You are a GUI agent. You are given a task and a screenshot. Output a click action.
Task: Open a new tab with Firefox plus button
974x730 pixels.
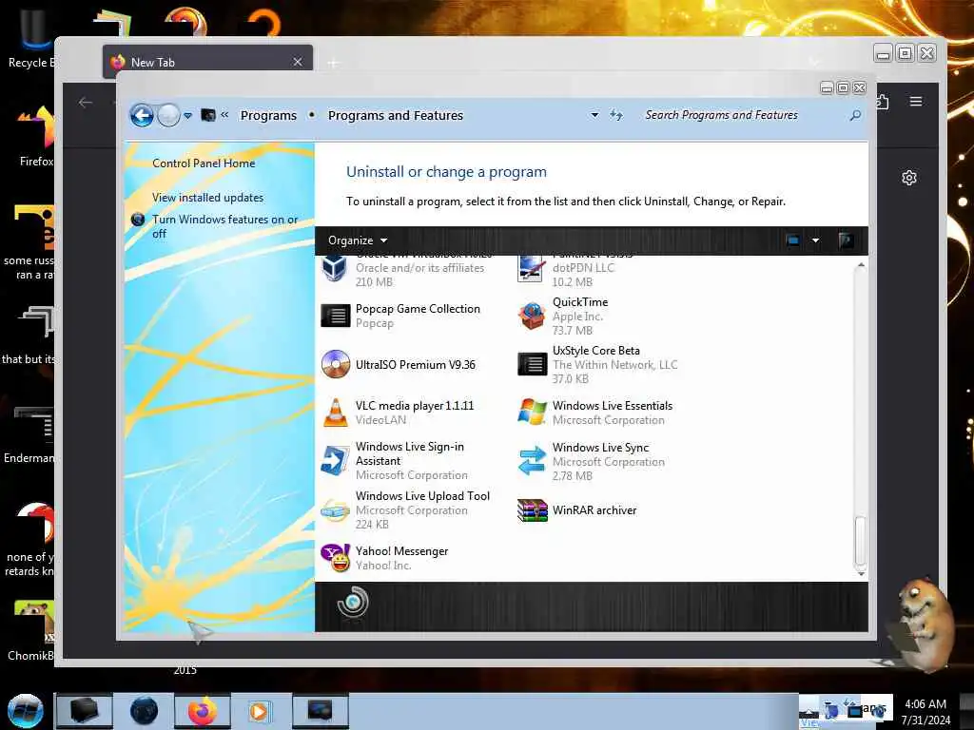[x=333, y=63]
